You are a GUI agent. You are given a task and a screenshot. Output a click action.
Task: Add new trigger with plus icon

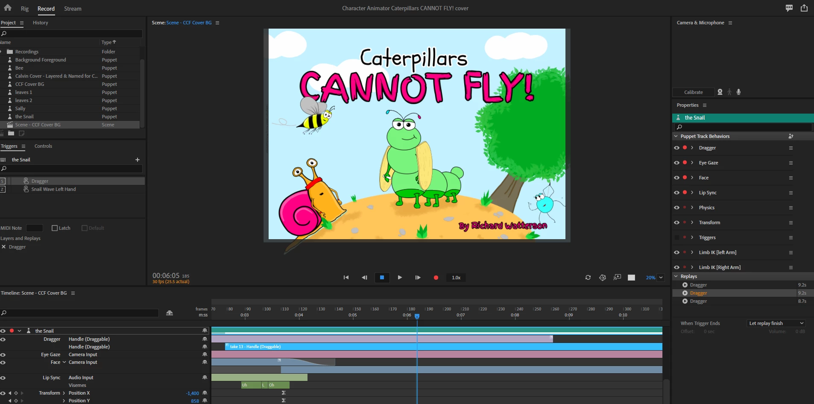138,160
